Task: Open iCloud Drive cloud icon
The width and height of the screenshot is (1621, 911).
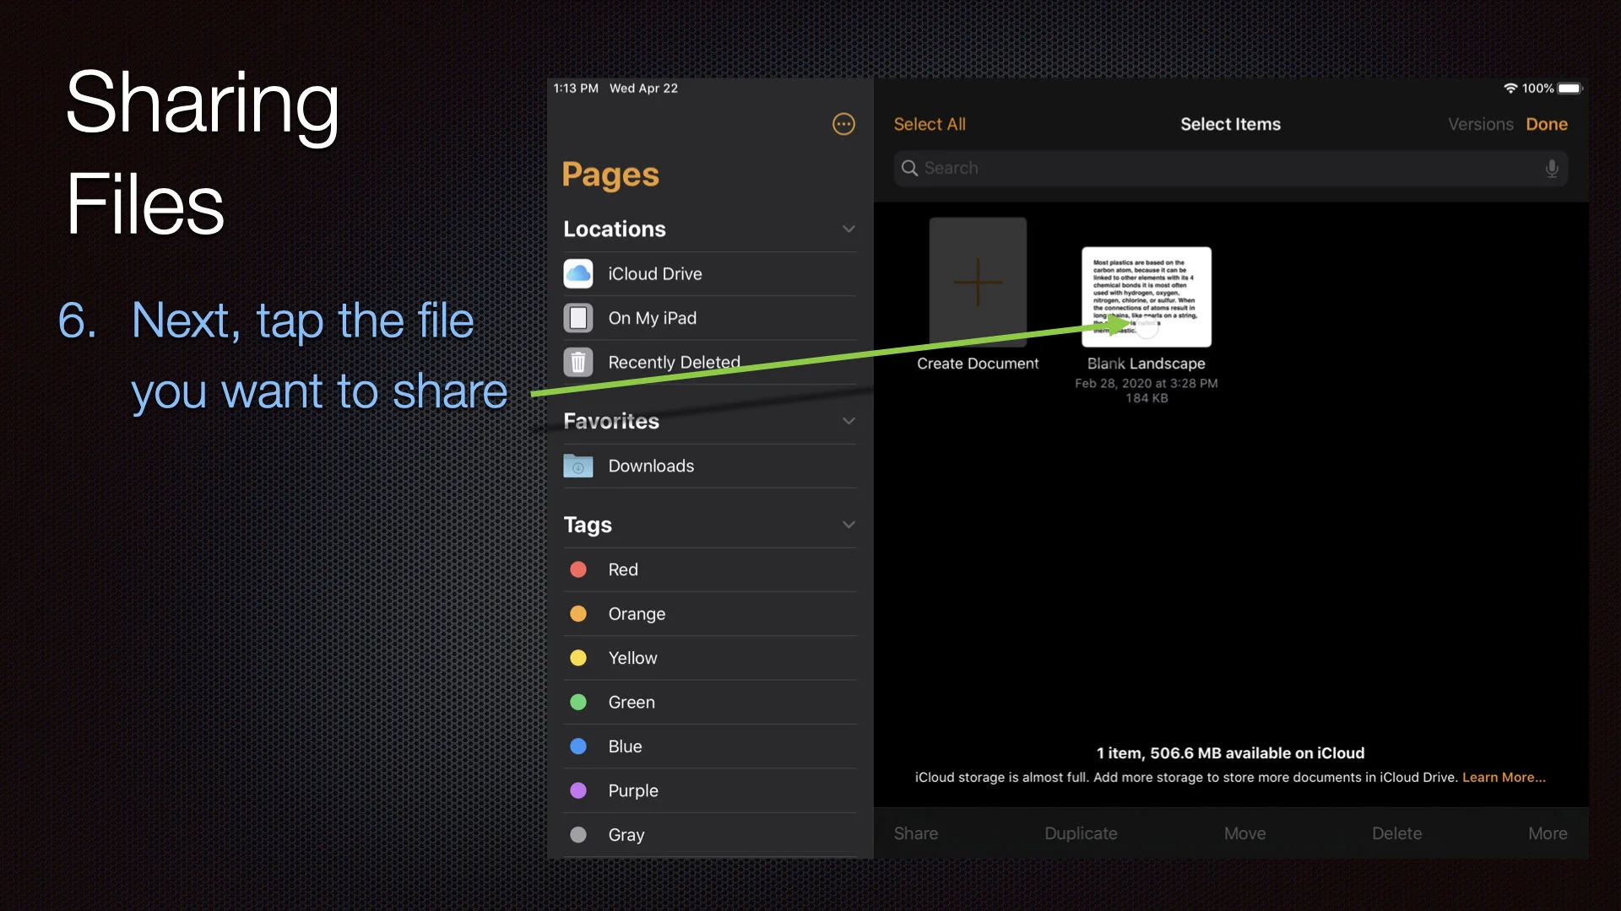Action: pyautogui.click(x=578, y=273)
